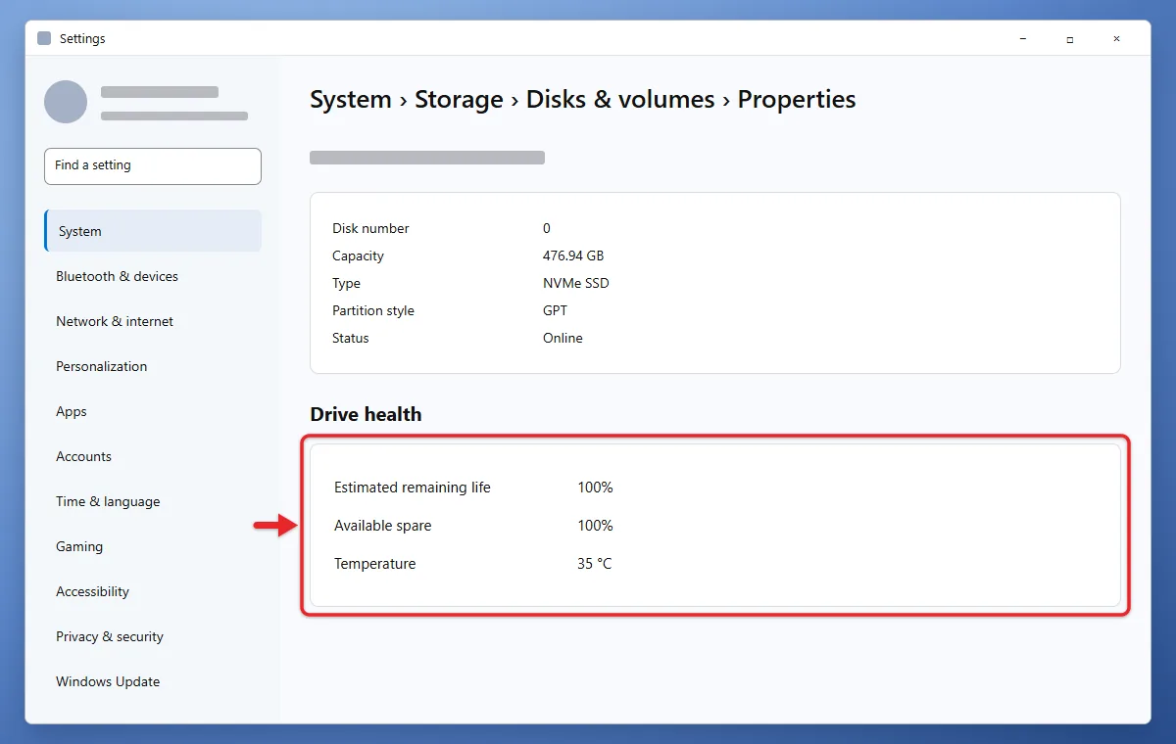Click the Estimated remaining life 100% value
Viewport: 1176px width, 744px height.
pos(595,488)
